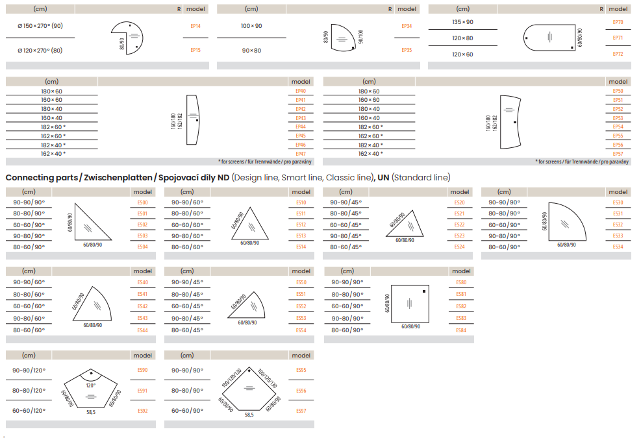Select model code ES90
The height and width of the screenshot is (438, 641).
point(143,370)
